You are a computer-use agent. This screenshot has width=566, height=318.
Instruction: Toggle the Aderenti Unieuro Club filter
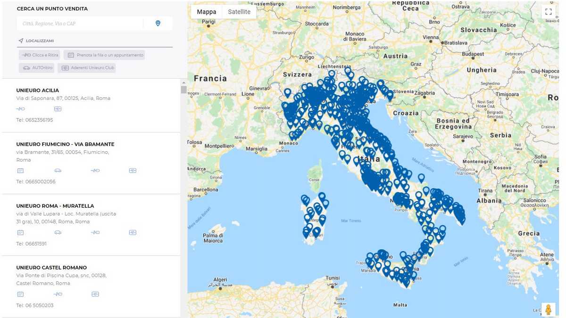click(x=87, y=68)
